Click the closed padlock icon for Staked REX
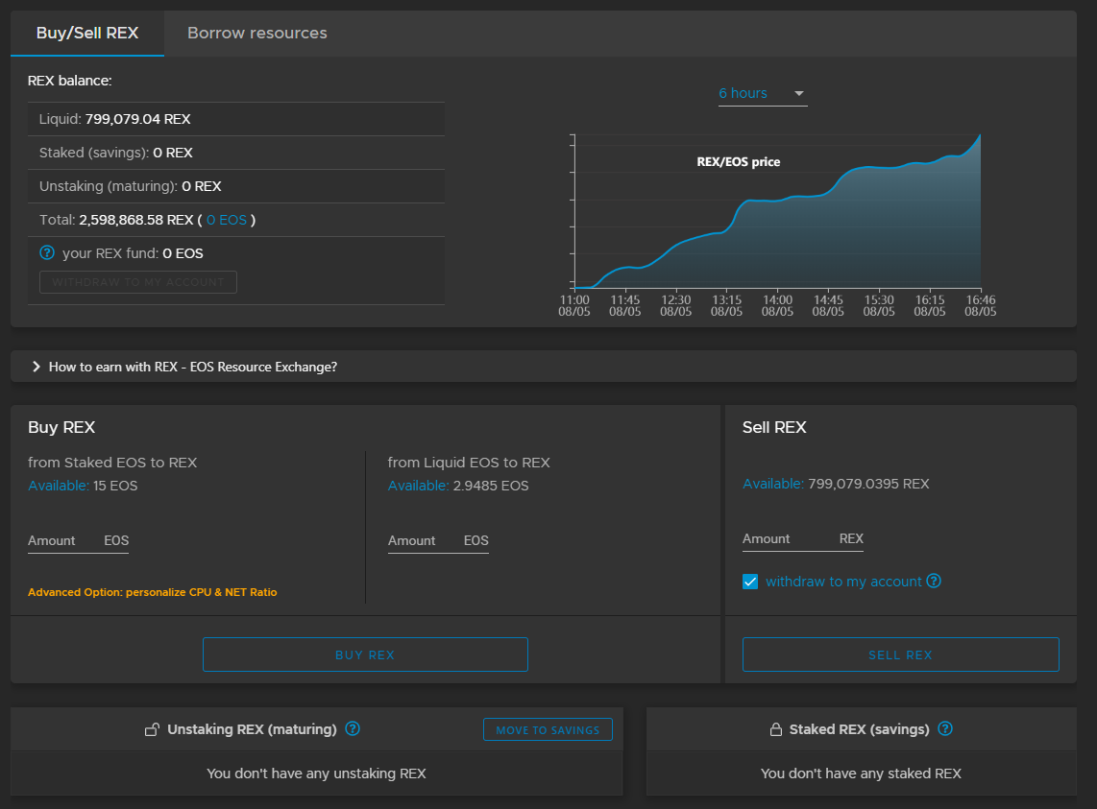Screen dimensions: 1097x809 click(776, 729)
